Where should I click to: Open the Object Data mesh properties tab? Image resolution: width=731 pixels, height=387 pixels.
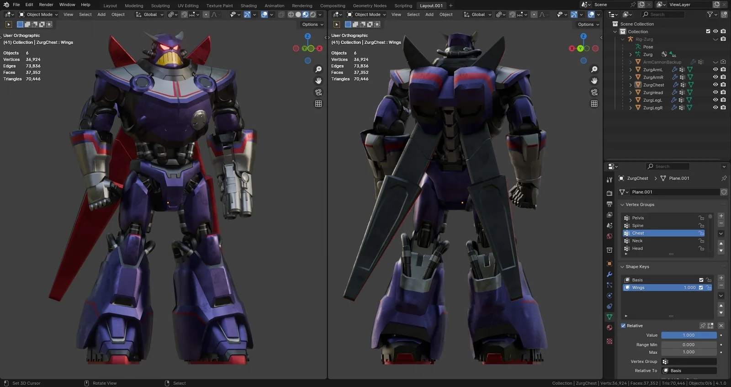pyautogui.click(x=609, y=317)
